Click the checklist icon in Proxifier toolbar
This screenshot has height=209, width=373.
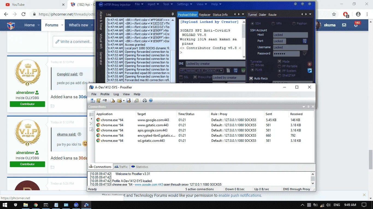tap(137, 100)
